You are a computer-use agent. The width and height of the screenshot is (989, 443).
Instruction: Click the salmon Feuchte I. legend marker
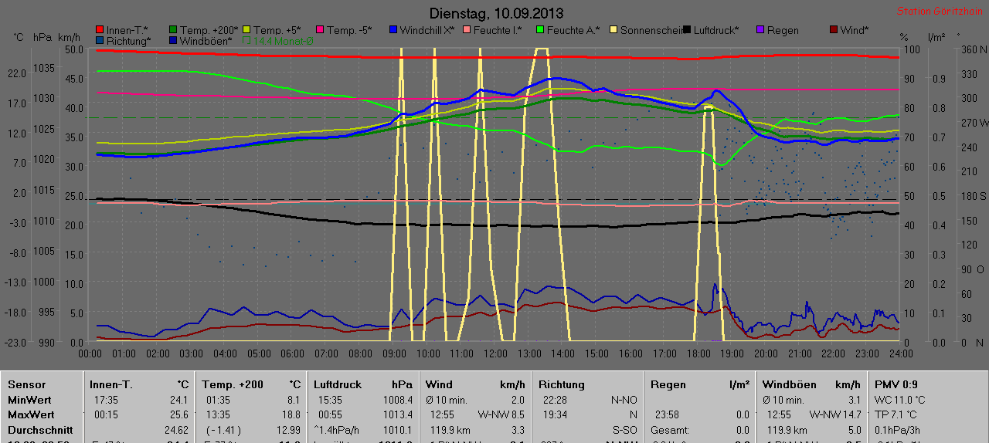467,30
